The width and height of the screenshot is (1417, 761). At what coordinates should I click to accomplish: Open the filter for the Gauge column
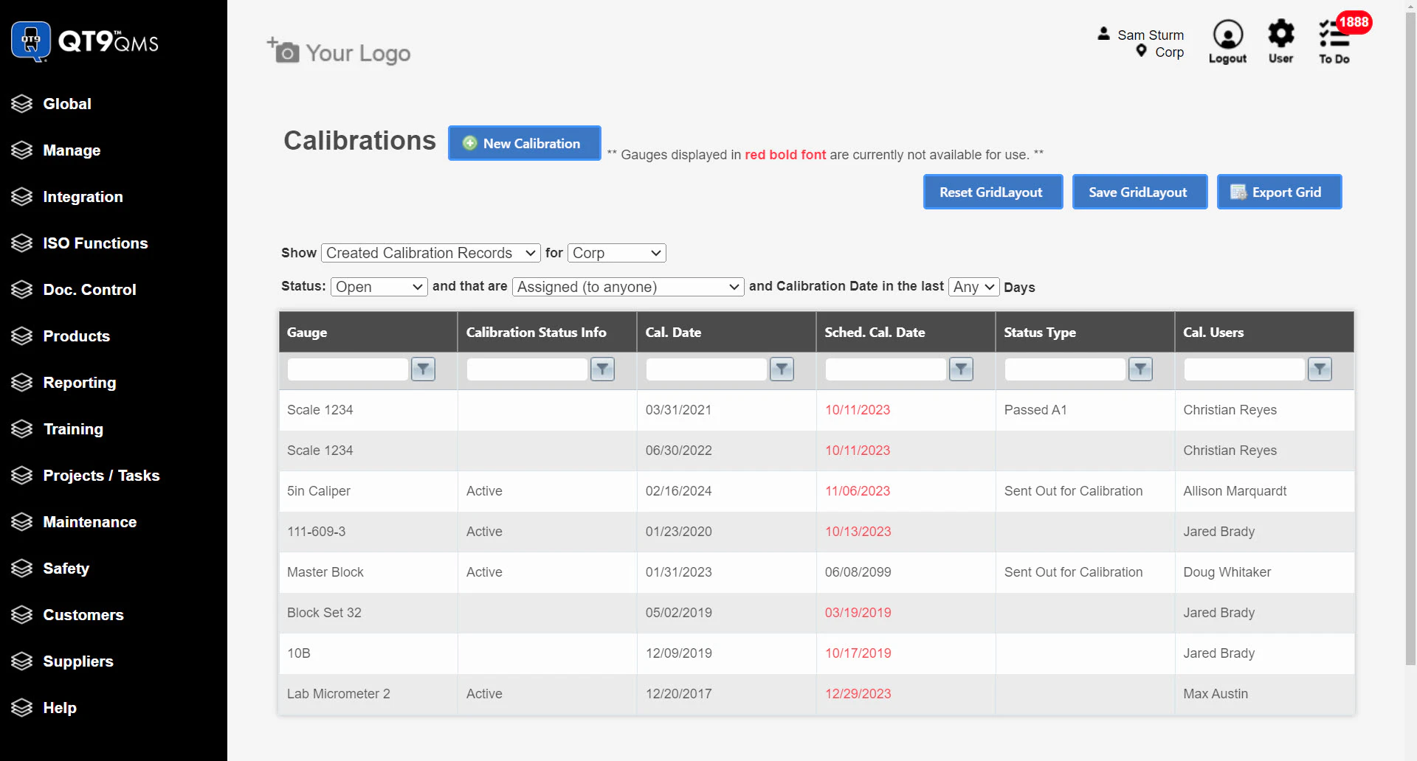click(x=422, y=369)
